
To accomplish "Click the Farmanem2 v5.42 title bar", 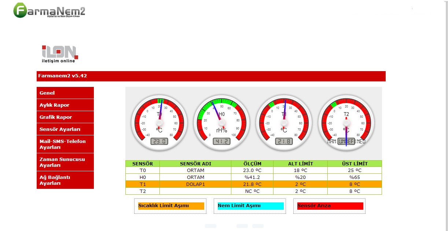I will pos(211,76).
